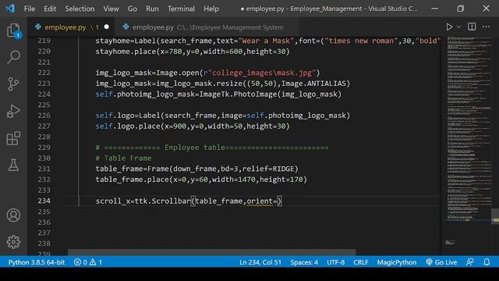Select language mode MagicPython
The height and width of the screenshot is (281, 499).
(397, 262)
